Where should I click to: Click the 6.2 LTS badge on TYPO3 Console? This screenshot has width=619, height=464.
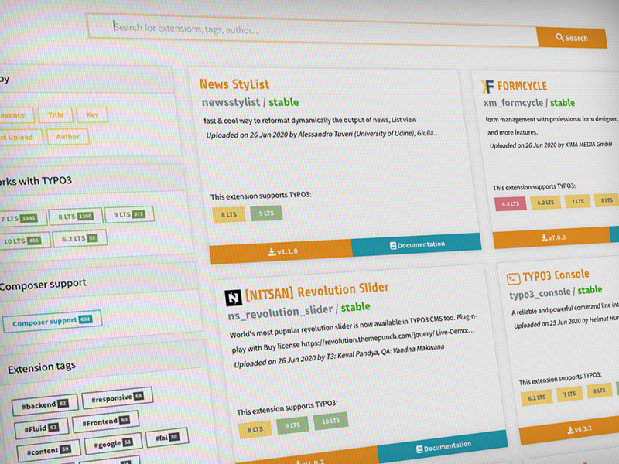(536, 397)
